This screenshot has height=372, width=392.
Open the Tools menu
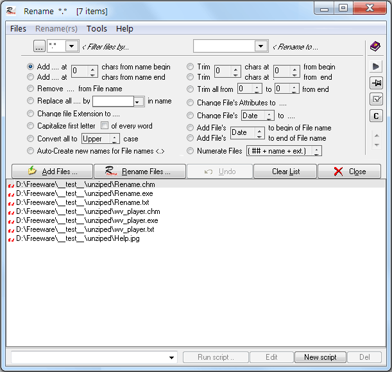[97, 28]
